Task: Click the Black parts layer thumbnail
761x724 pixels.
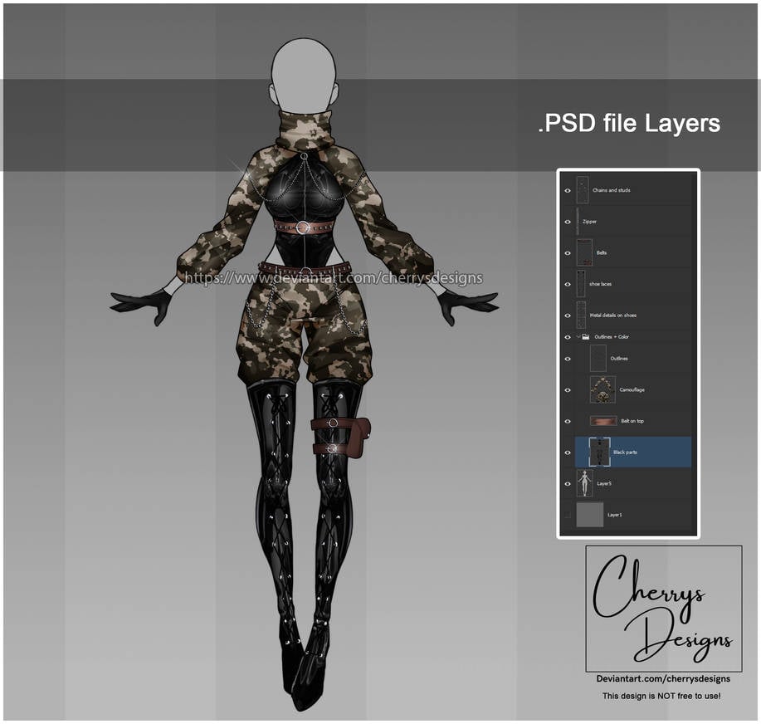Action: (x=599, y=452)
